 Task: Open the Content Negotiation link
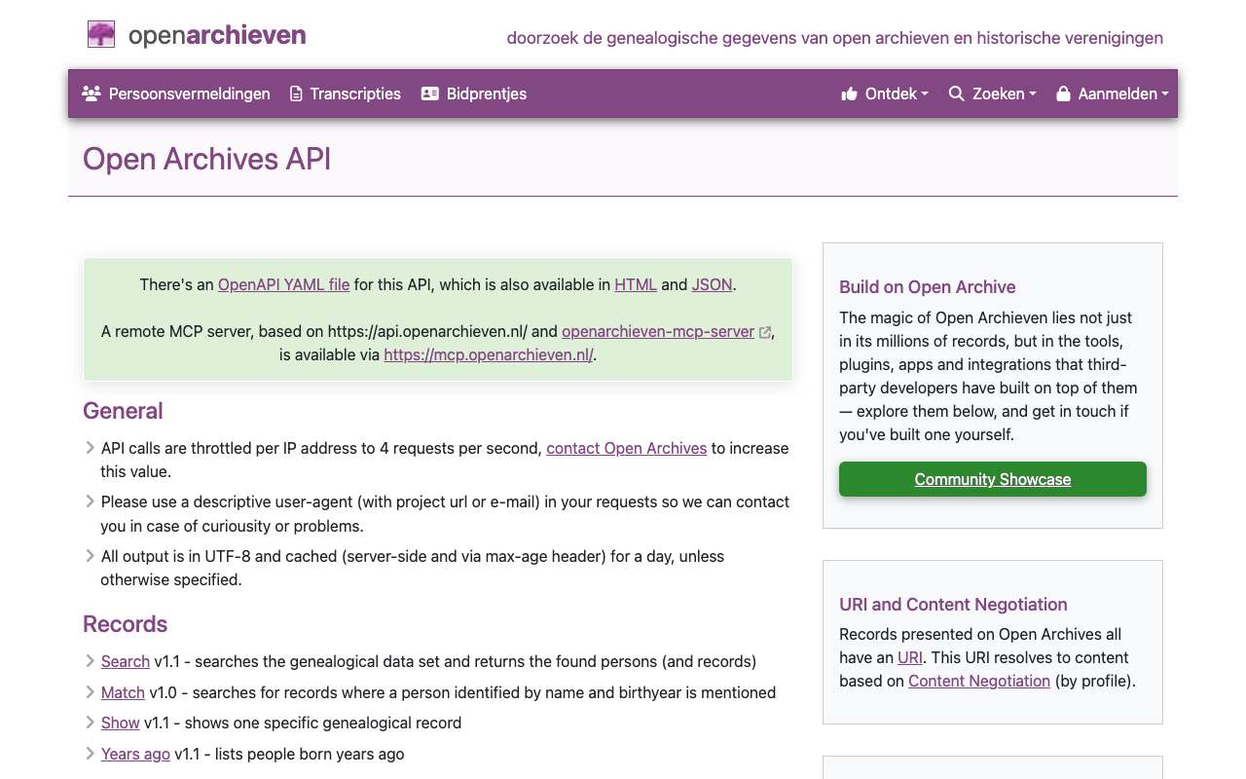[x=979, y=681]
